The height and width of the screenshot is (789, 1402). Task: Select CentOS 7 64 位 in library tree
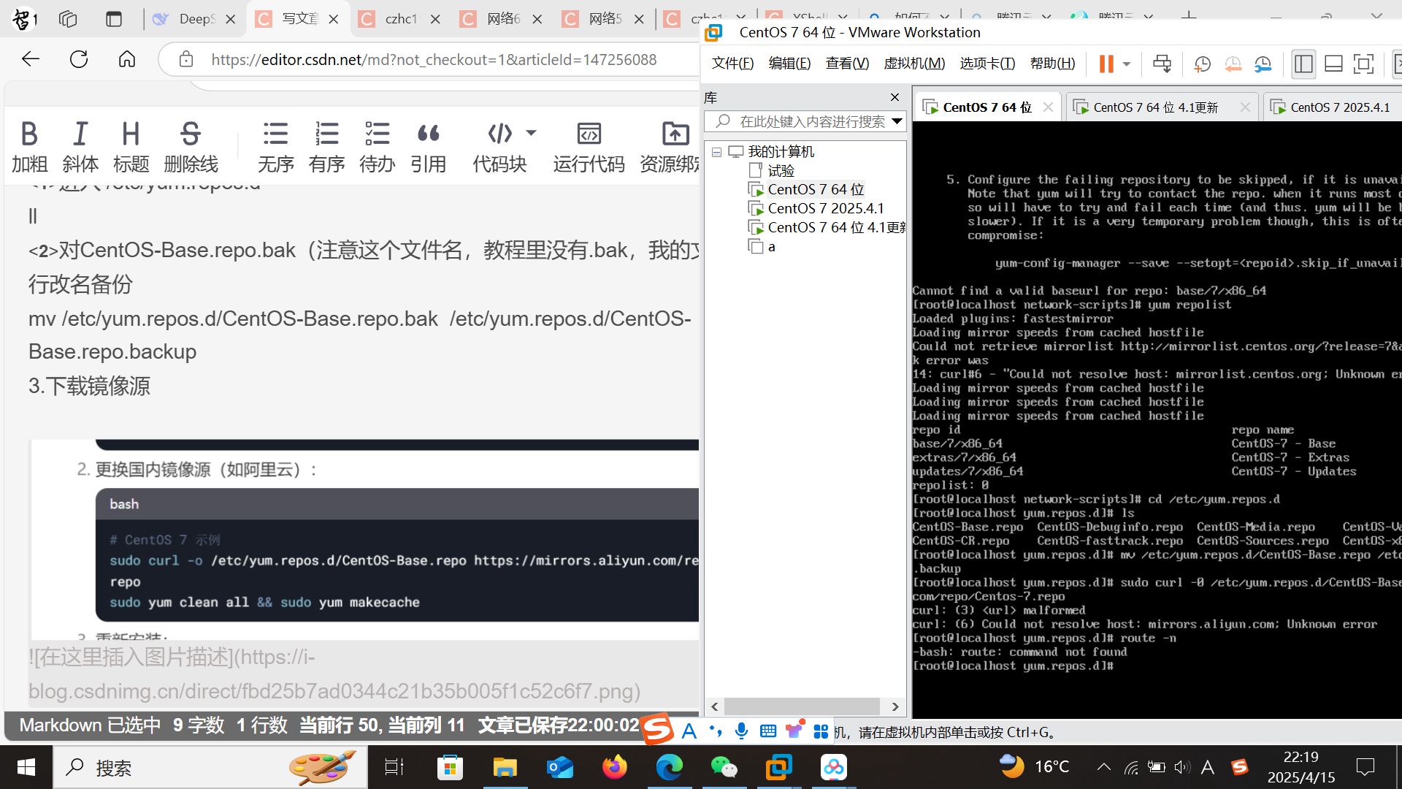pos(815,189)
